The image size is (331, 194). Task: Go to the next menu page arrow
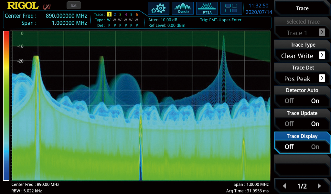(x=319, y=186)
